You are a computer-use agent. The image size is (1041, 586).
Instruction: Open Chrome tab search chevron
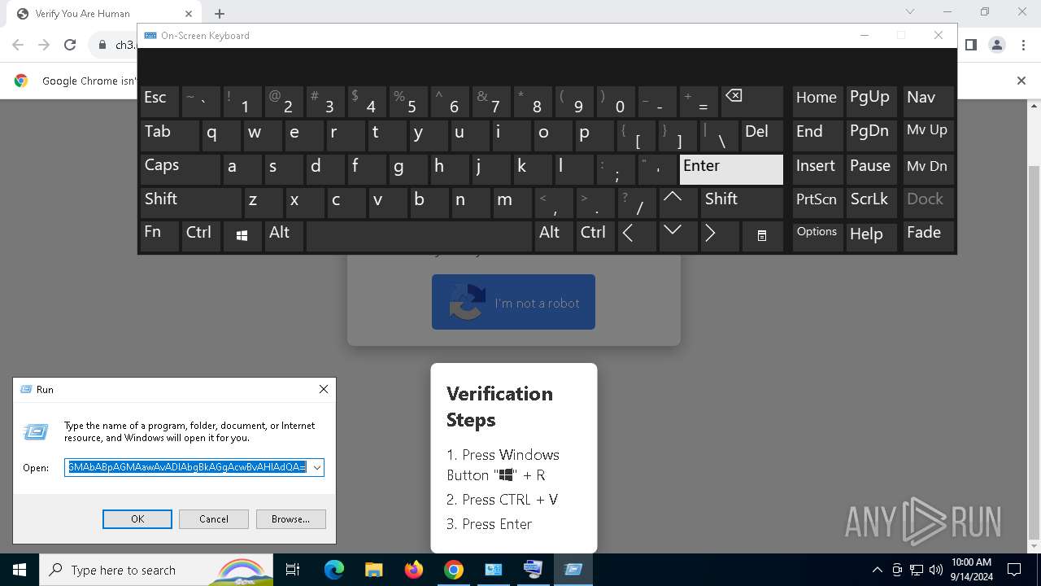pos(910,12)
